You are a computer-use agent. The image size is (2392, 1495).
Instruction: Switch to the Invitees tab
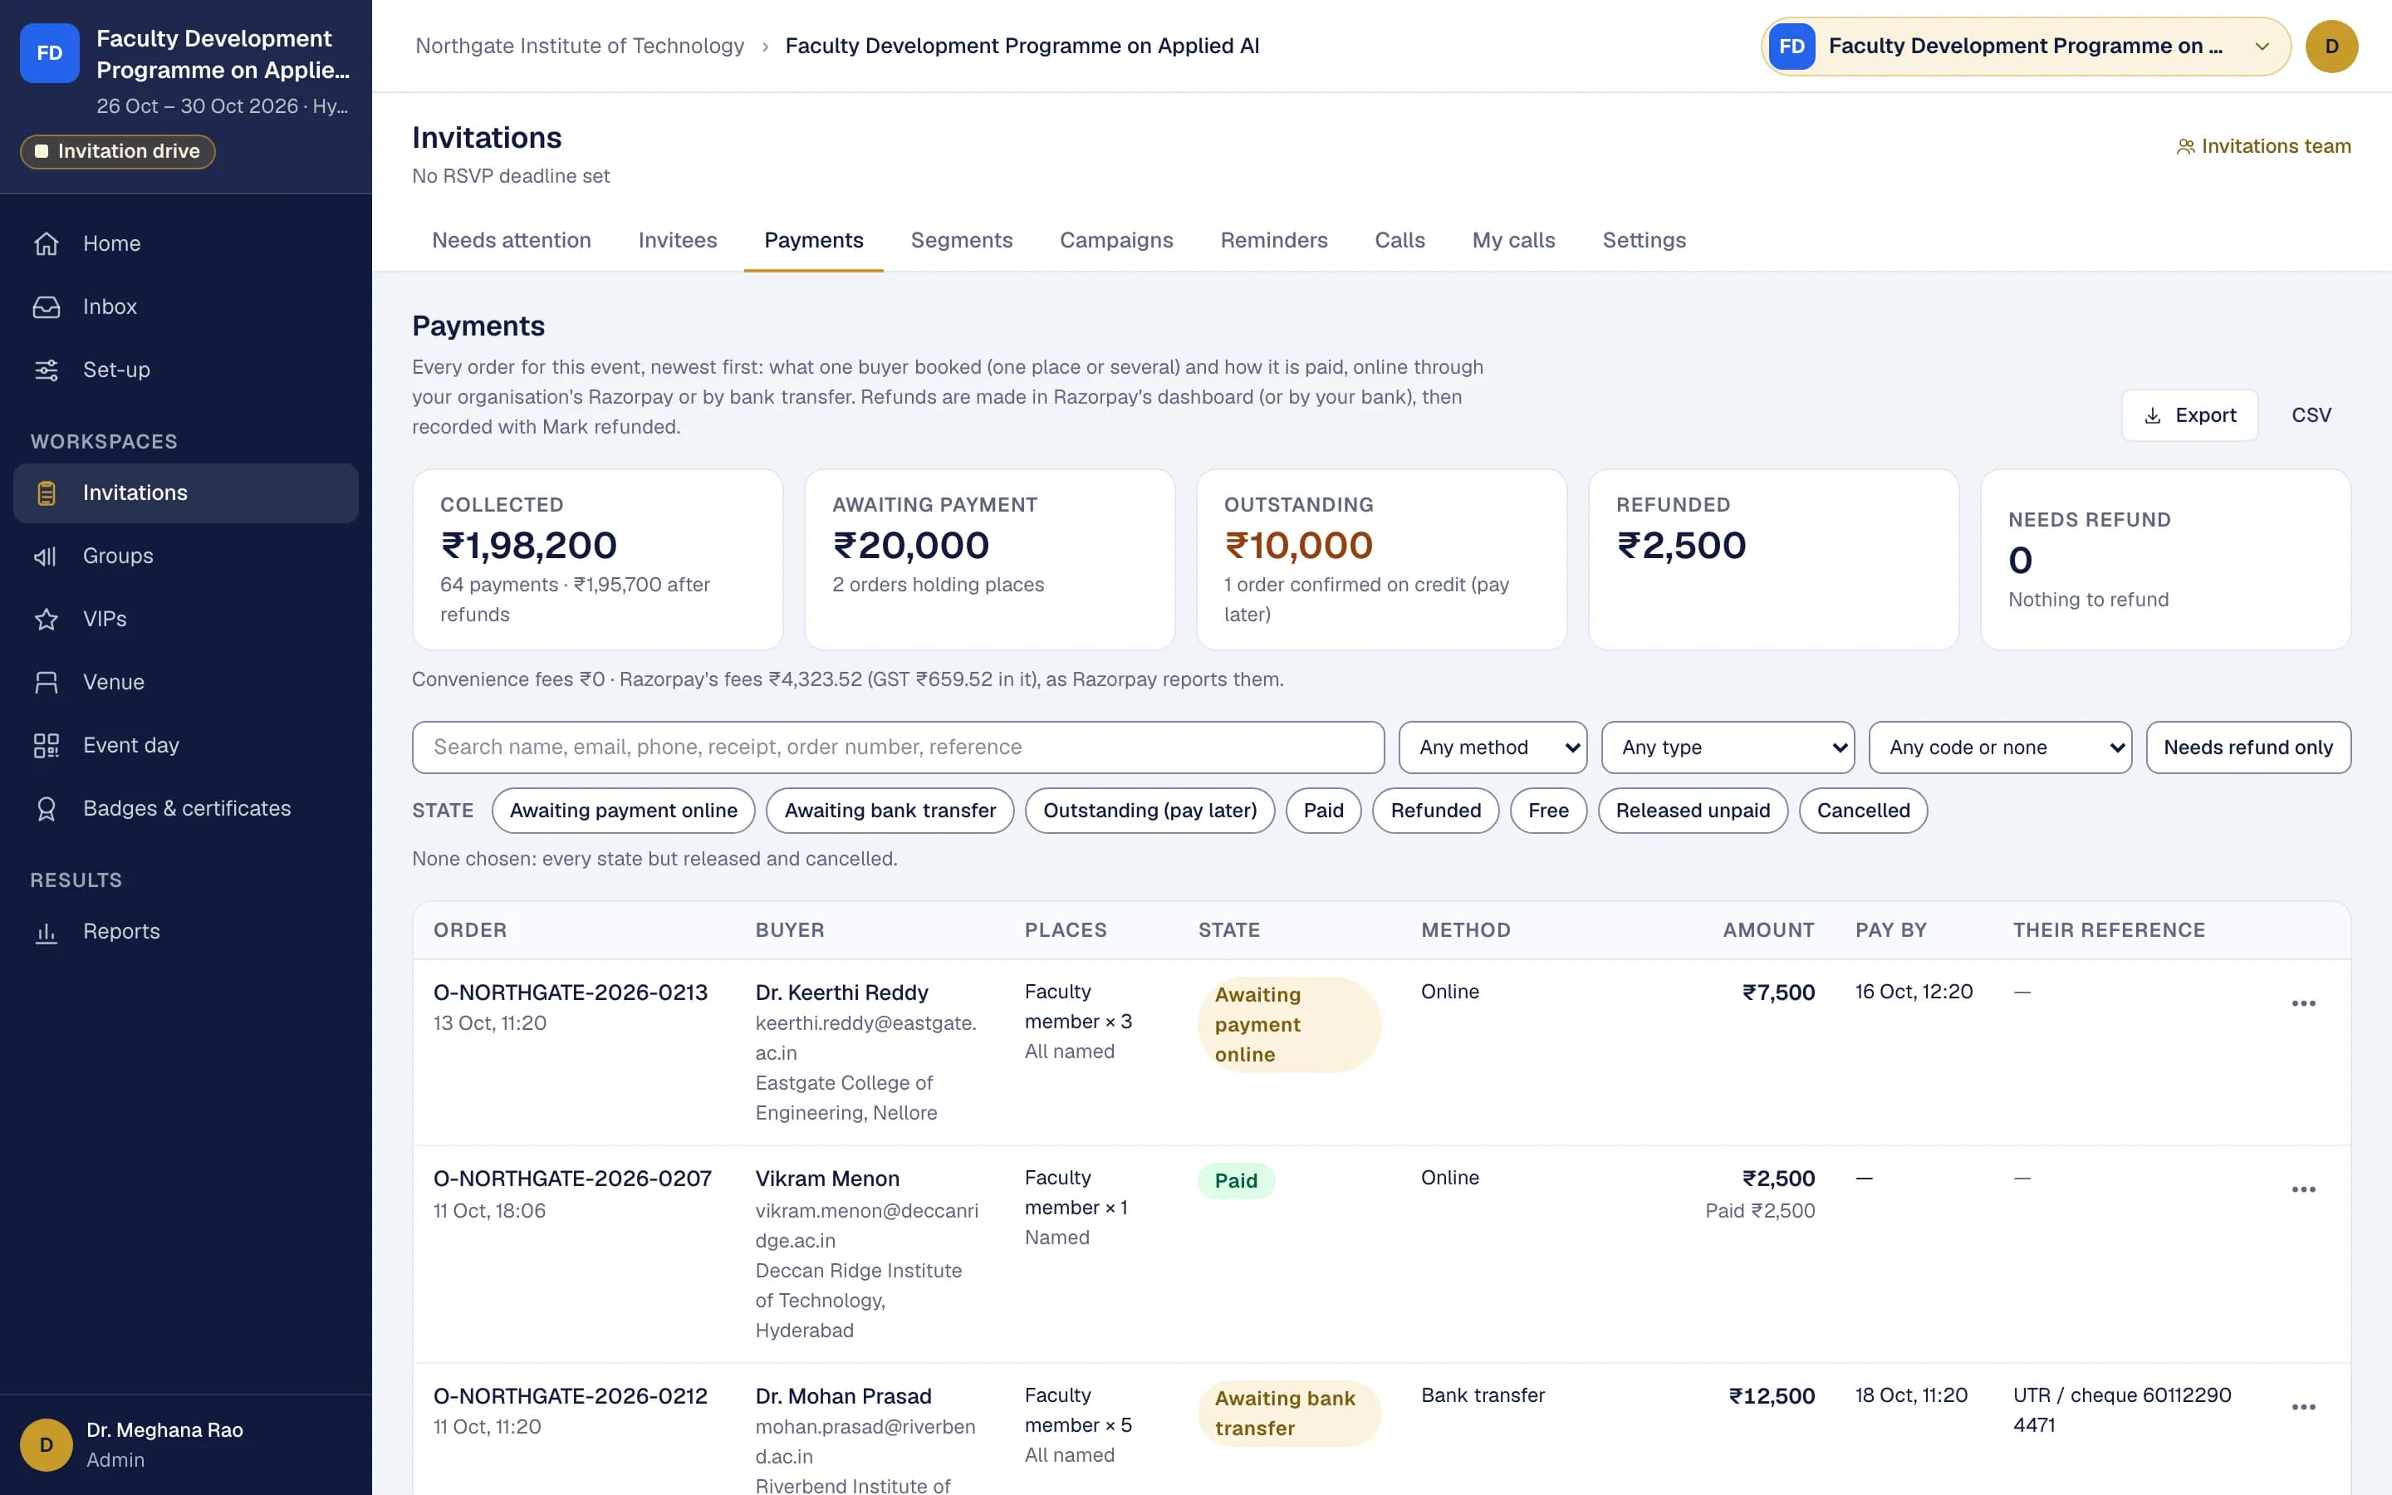(677, 240)
